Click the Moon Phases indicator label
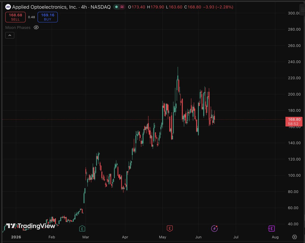The height and width of the screenshot is (243, 305). point(18,27)
